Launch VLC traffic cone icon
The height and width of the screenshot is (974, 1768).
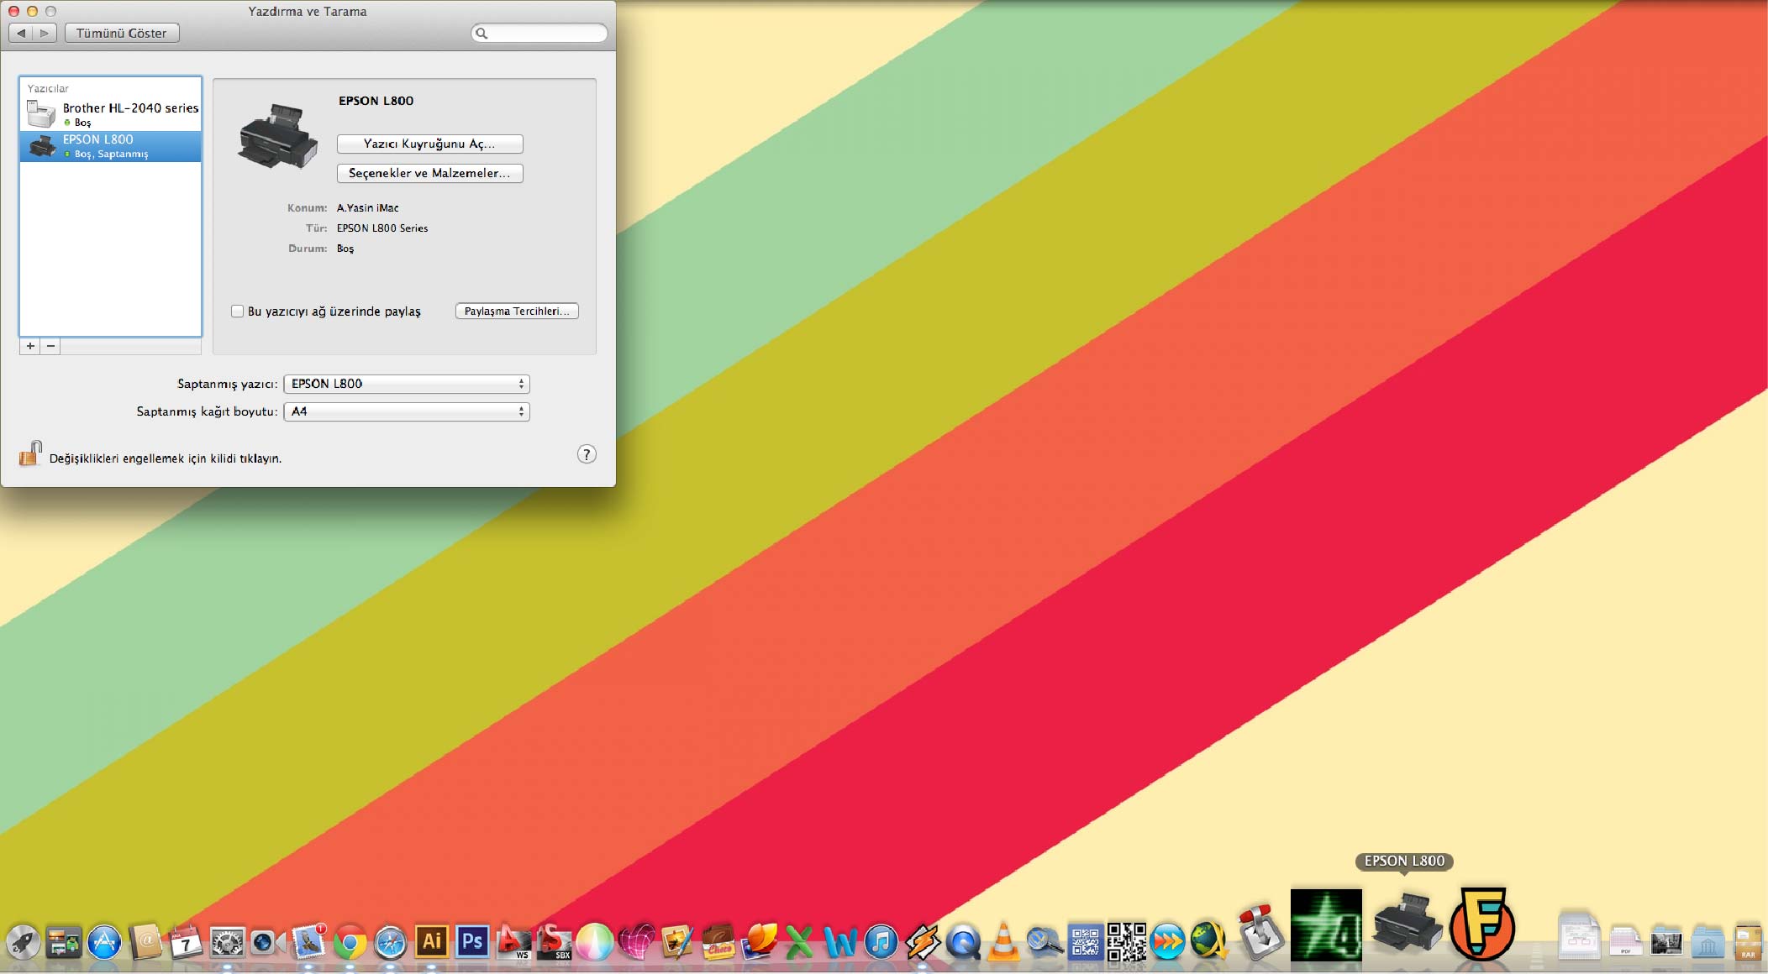pos(1003,942)
